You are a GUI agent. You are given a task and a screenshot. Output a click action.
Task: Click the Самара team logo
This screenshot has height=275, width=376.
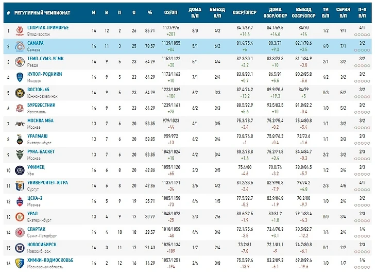20,46
